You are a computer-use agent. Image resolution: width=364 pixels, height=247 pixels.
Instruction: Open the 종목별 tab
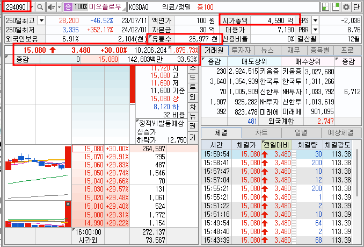point(320,50)
